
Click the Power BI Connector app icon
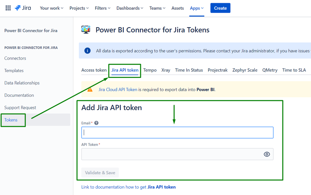click(86, 30)
